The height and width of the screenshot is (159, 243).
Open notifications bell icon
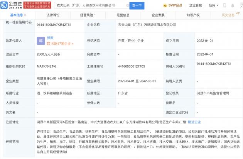[x=233, y=5]
